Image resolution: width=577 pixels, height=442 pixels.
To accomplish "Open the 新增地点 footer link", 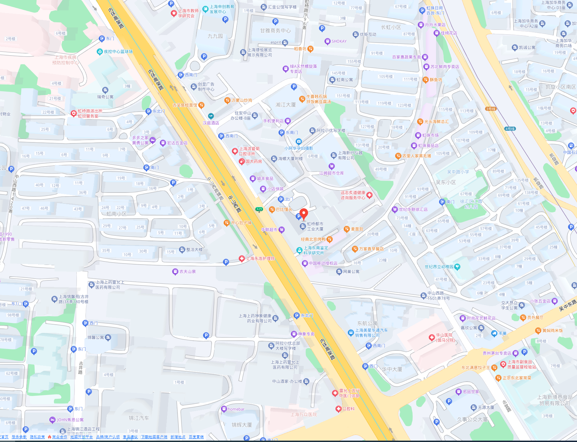I will click(178, 437).
